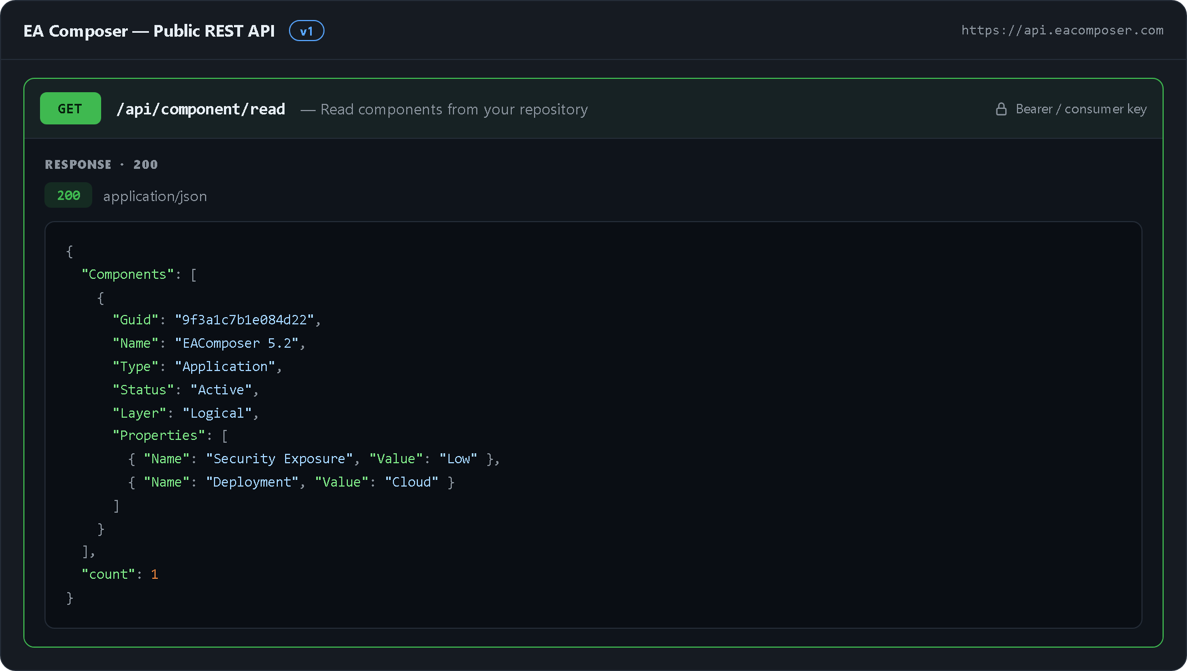
Task: Click the "Security Exposure" property name
Action: [280, 459]
